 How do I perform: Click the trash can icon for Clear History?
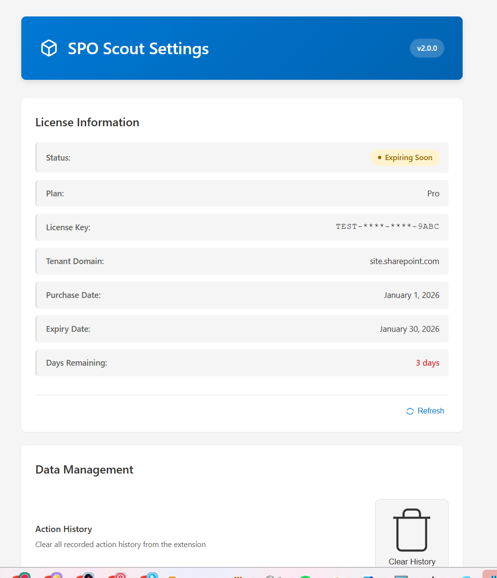[411, 528]
